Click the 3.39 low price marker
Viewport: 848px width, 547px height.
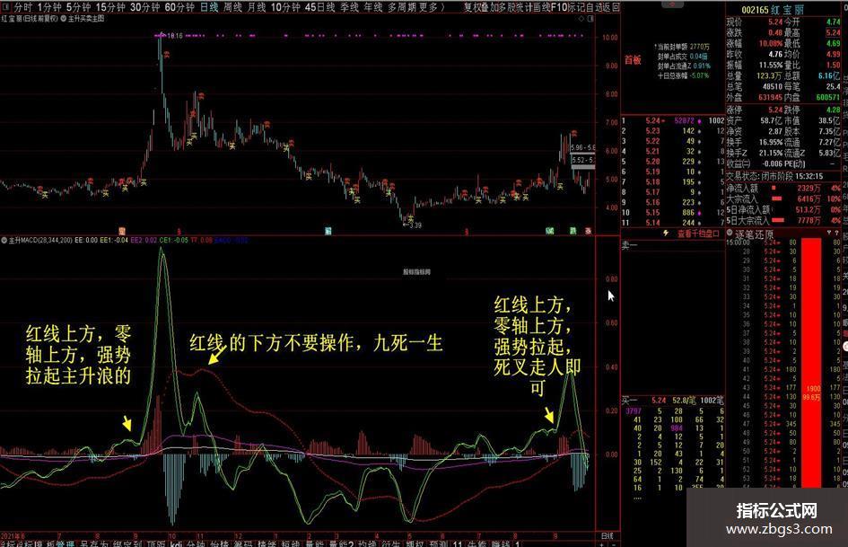click(x=415, y=225)
